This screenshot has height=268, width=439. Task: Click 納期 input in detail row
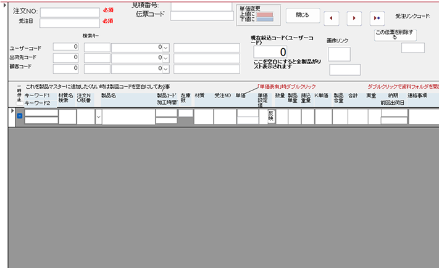pos(394,113)
